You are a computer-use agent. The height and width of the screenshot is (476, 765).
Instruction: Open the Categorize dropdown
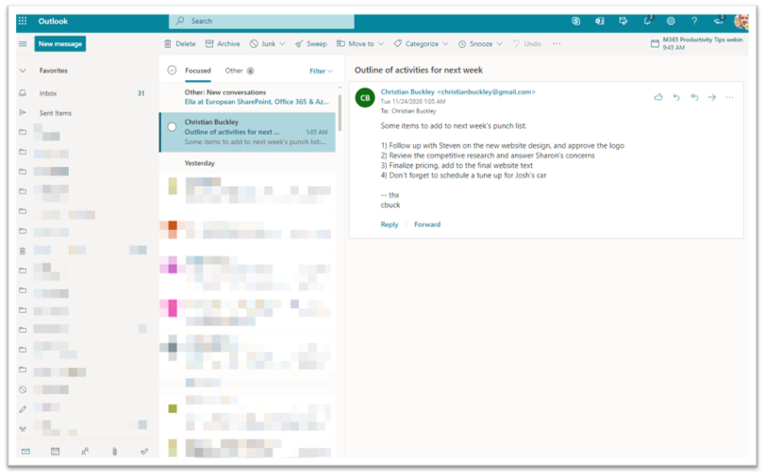coord(421,44)
